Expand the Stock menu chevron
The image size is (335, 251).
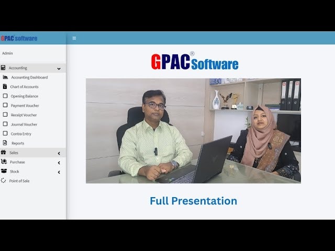(59, 172)
